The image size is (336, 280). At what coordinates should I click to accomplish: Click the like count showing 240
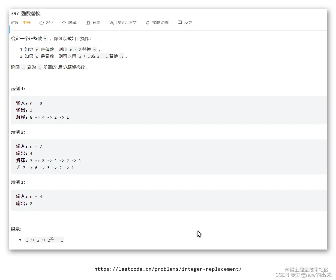pos(49,23)
